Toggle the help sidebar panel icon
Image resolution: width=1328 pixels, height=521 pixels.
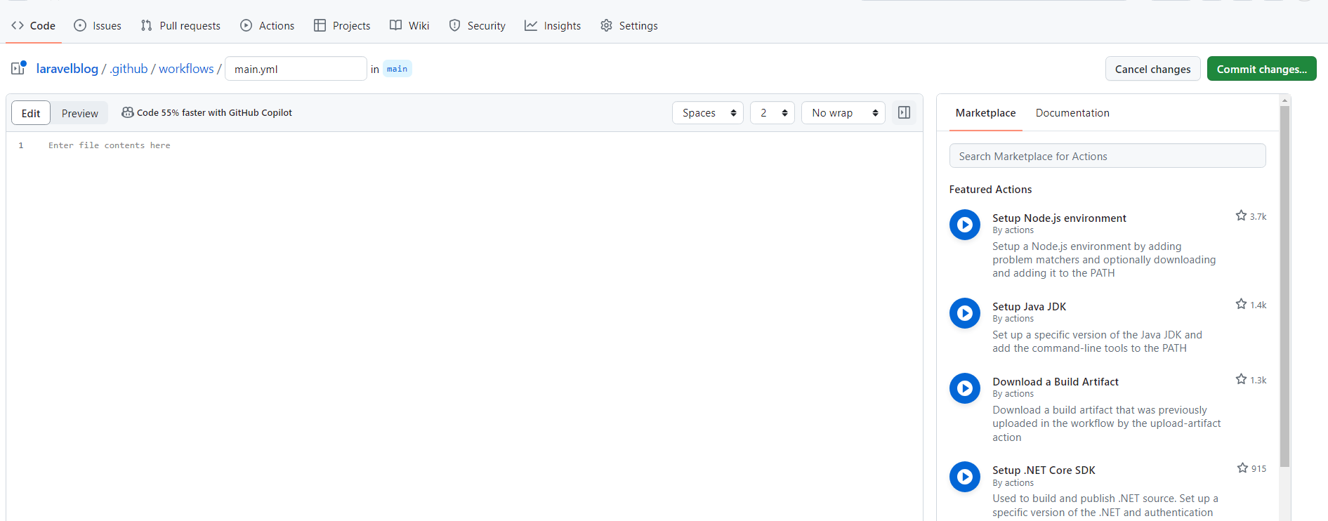coord(904,112)
